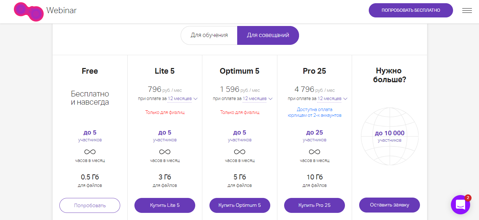Expand the Pro 25 payment period dropdown
Screen dimensions: 479x220
point(332,99)
